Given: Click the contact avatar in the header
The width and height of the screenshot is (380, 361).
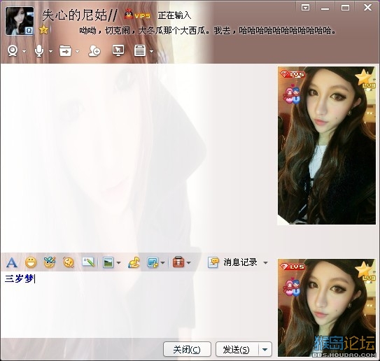Looking at the screenshot, I should tap(20, 21).
